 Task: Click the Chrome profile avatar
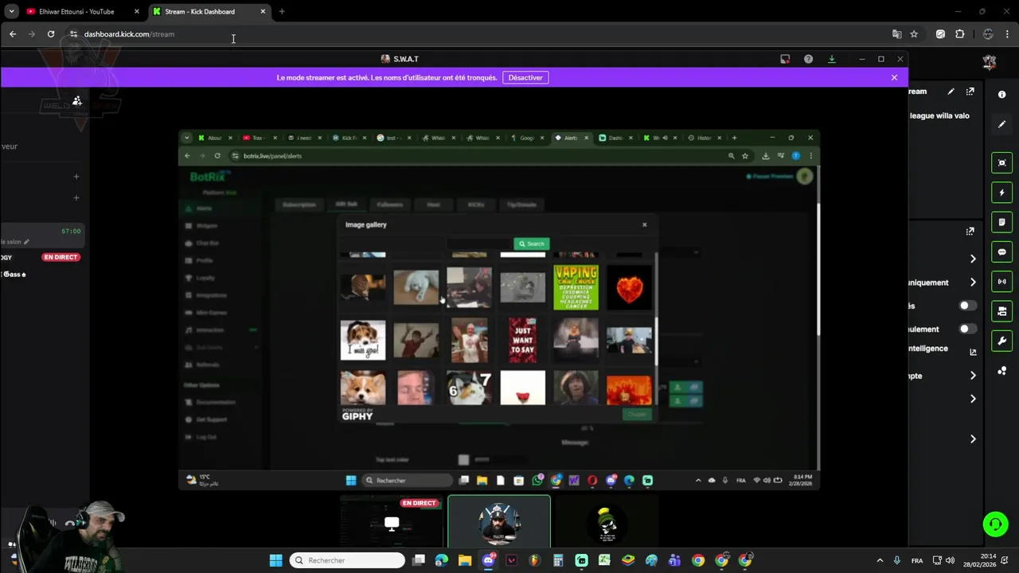(988, 34)
